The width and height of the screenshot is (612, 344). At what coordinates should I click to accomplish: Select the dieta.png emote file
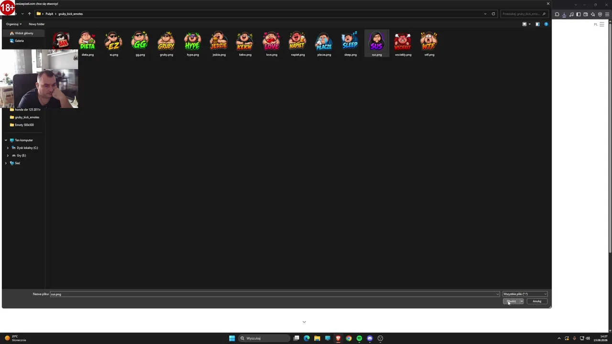[87, 44]
